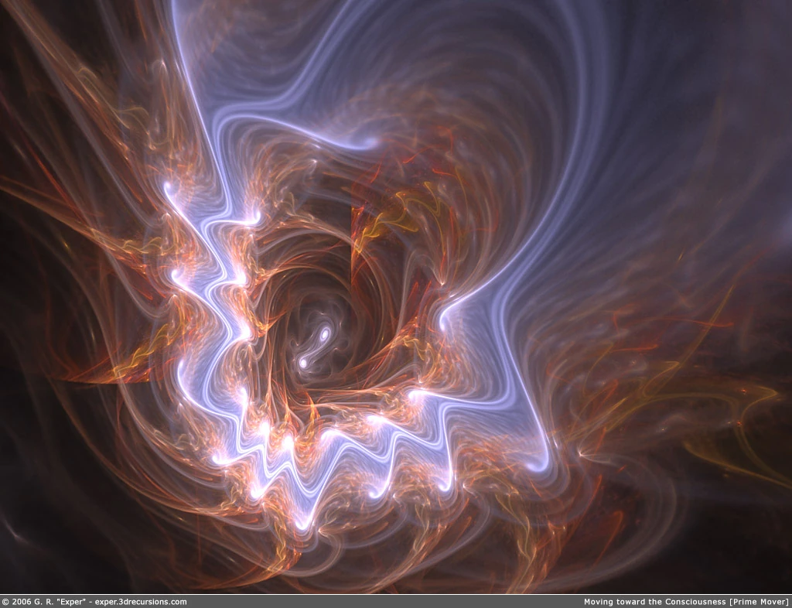Click the "Moving toward the Consciousness [Prime Mover]" caption
792x608 pixels.
coord(686,602)
